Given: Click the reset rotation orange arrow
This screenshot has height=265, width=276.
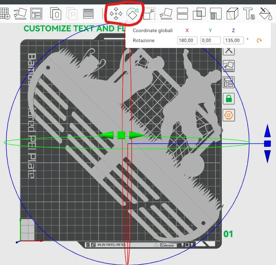Looking at the screenshot, I should (259, 41).
